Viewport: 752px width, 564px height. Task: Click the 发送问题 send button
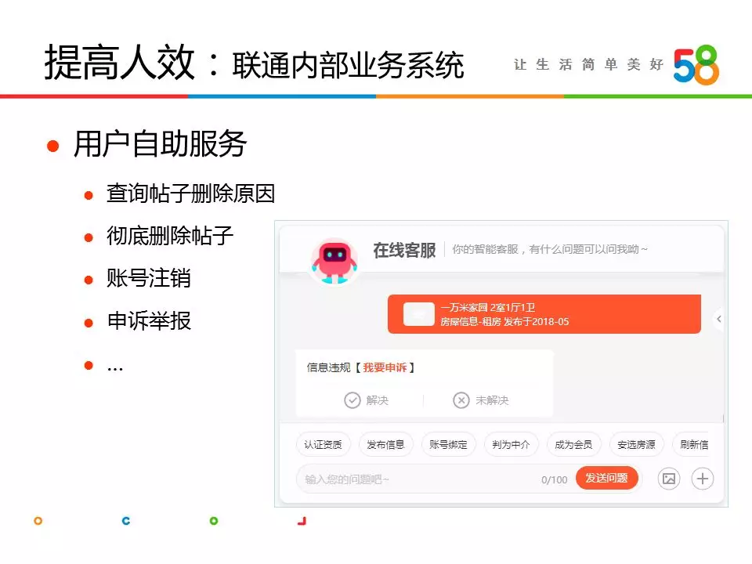coord(606,478)
